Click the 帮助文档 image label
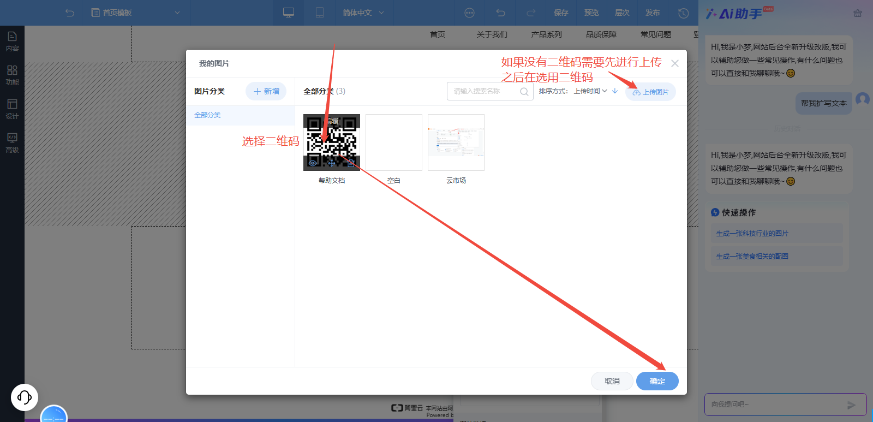The height and width of the screenshot is (422, 873). pyautogui.click(x=332, y=181)
